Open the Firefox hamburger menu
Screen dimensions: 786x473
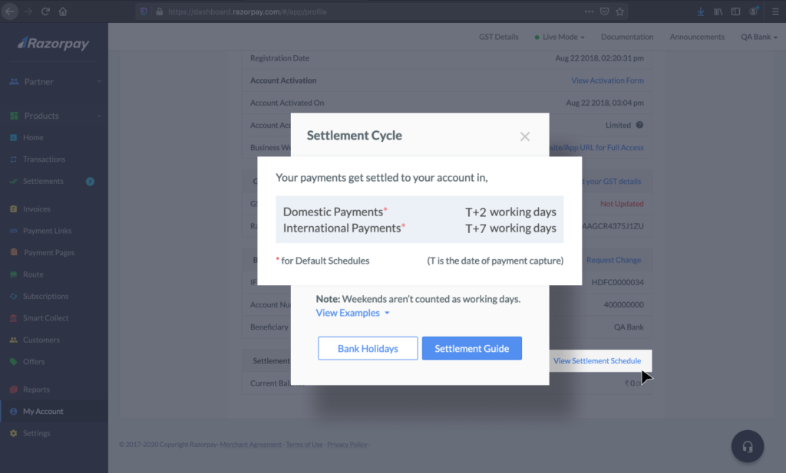point(775,11)
